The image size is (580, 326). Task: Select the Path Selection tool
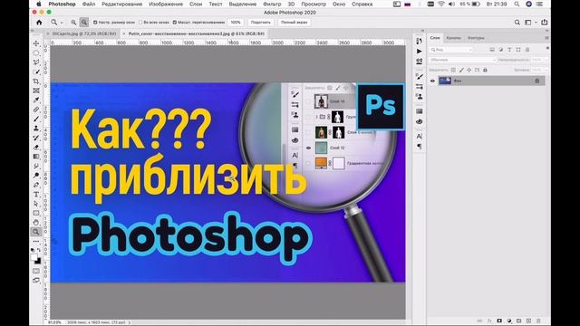(x=36, y=204)
